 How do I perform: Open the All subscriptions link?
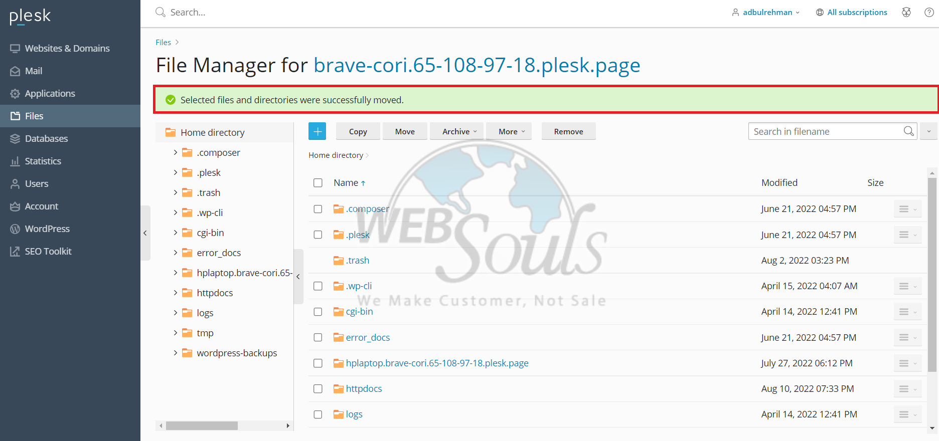(857, 12)
